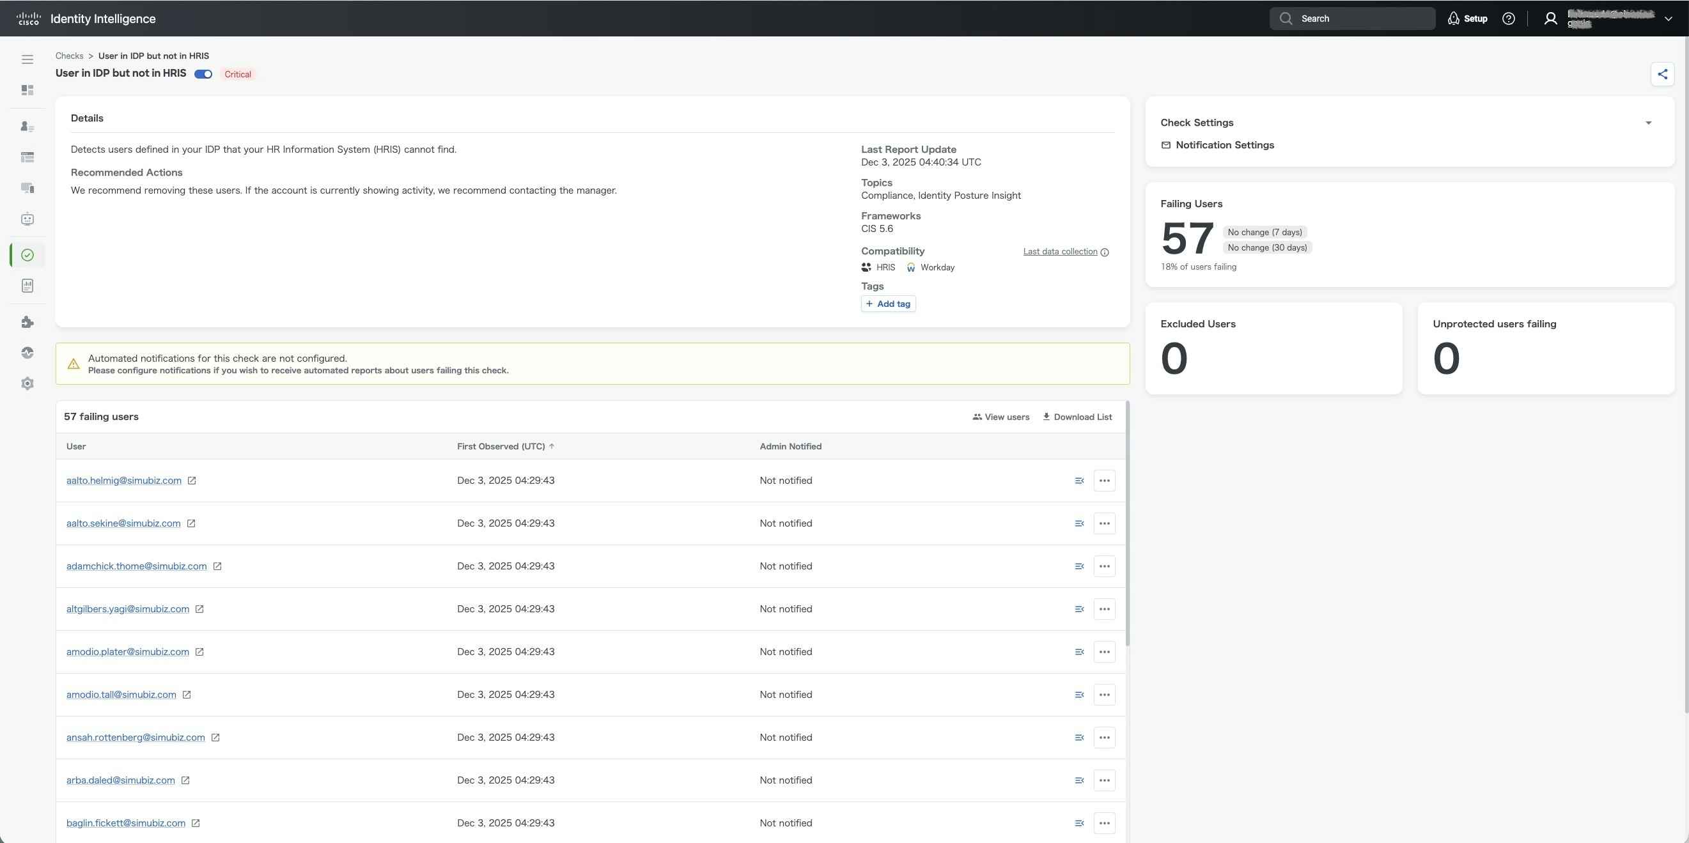Image resolution: width=1689 pixels, height=843 pixels.
Task: Open more options for amodio.plater row
Action: [1103, 652]
